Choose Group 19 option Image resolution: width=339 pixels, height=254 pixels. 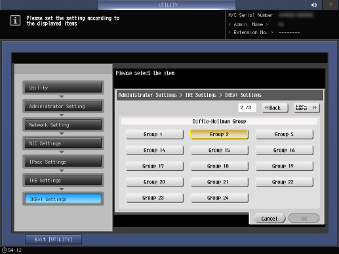tap(285, 166)
